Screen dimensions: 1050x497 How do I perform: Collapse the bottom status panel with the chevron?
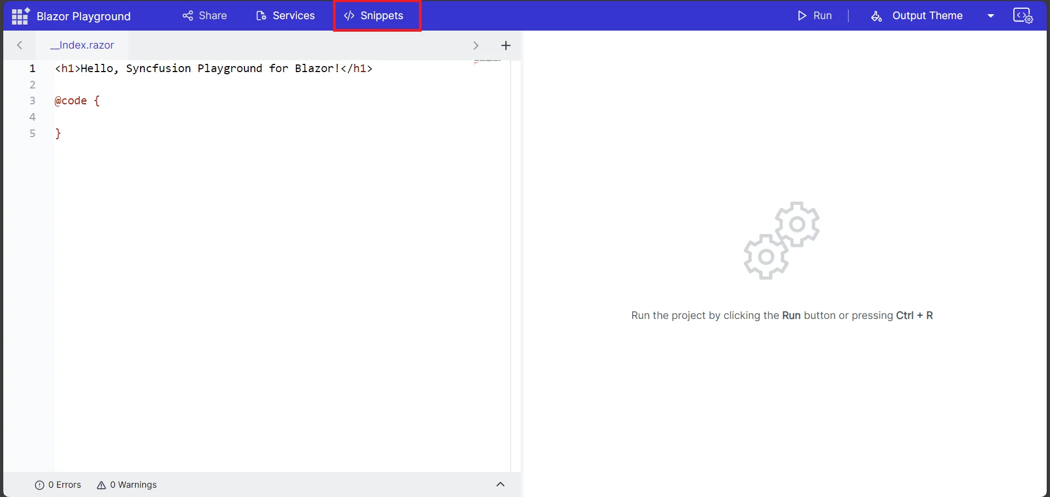(x=500, y=485)
